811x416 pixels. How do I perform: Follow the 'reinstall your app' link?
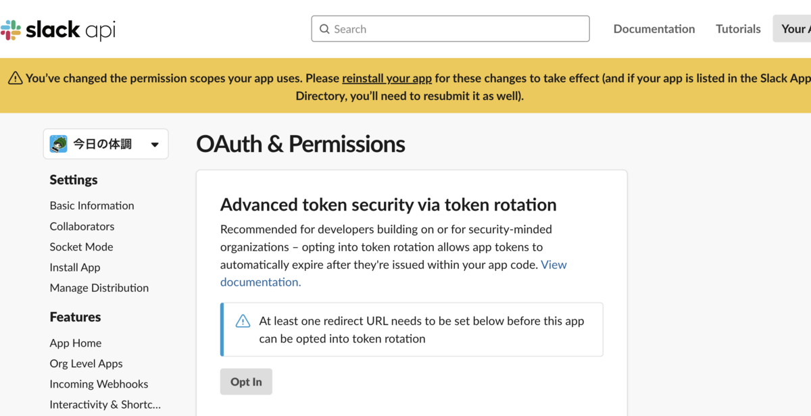[387, 78]
